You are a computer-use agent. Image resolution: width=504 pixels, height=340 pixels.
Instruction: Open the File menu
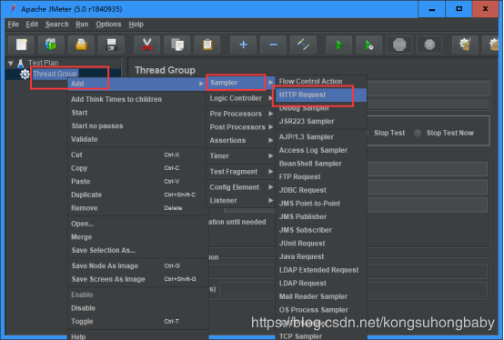coord(13,25)
